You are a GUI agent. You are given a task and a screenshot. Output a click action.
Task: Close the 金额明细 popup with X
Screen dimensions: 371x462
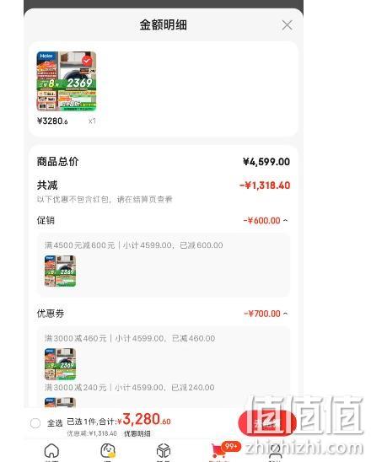[287, 25]
